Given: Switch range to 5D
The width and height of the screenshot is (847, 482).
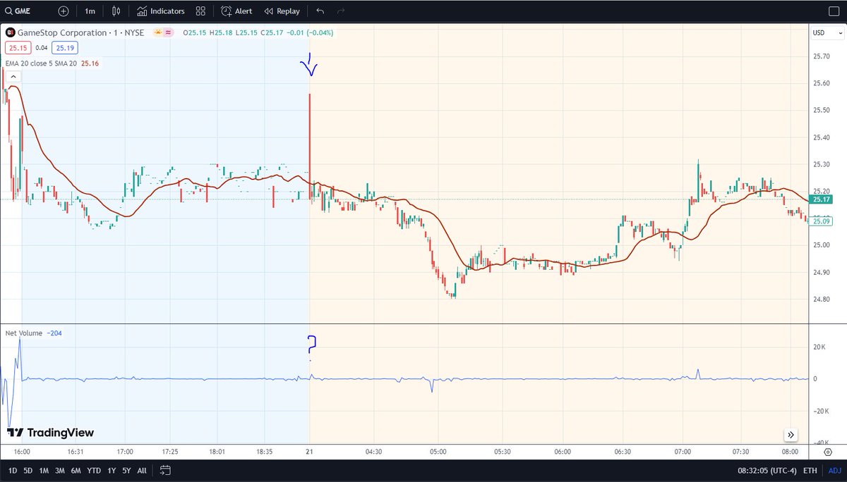Looking at the screenshot, I should pyautogui.click(x=28, y=470).
